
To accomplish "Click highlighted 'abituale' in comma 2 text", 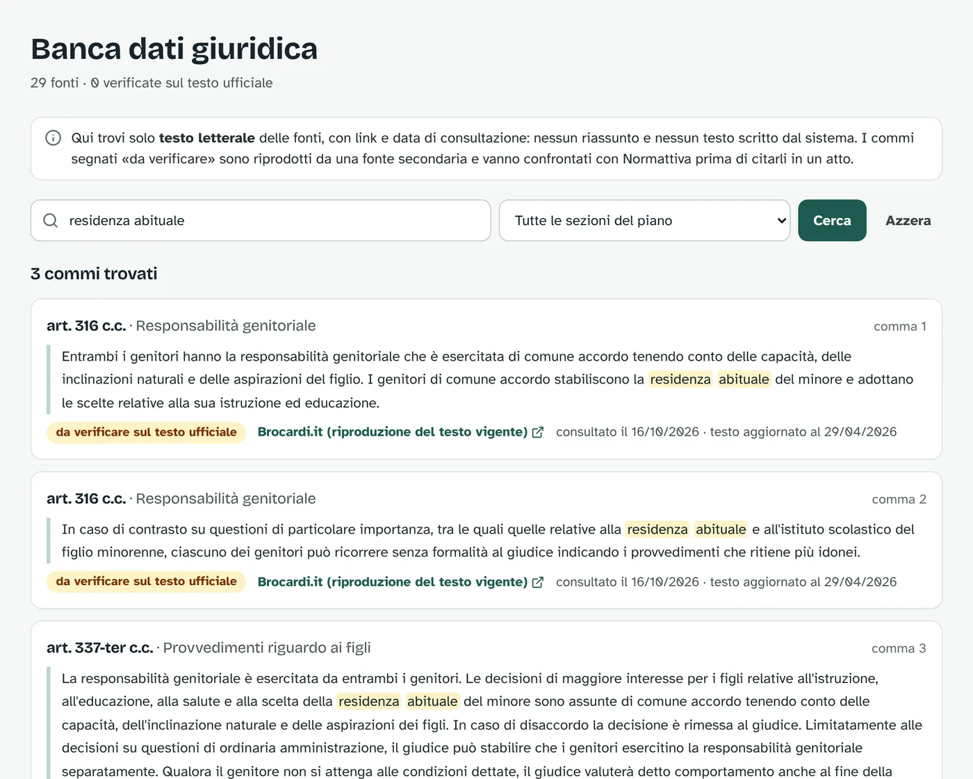I will (x=721, y=530).
